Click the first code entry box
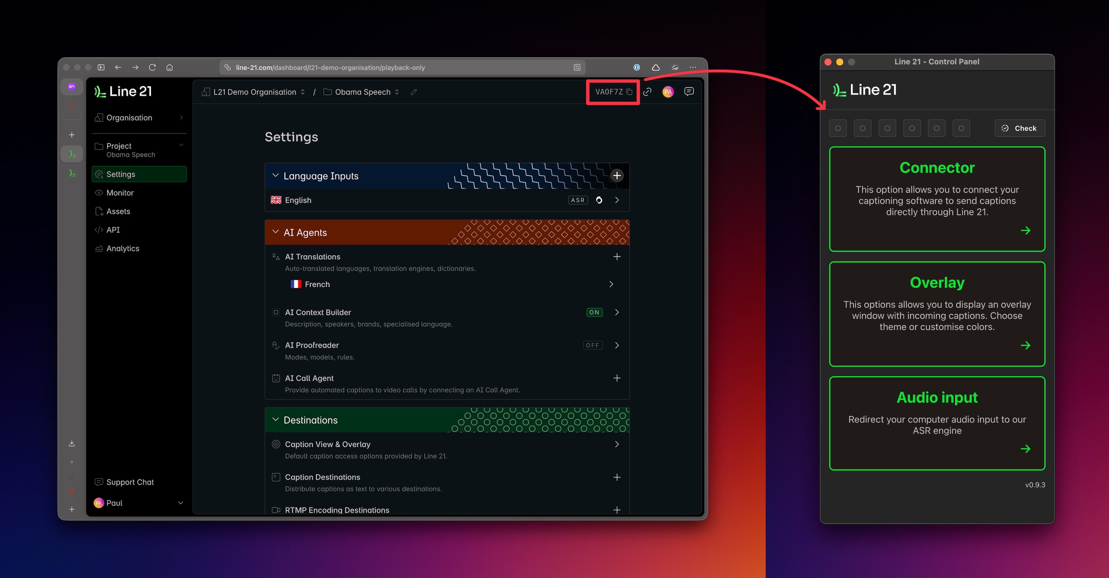Viewport: 1109px width, 578px height. pyautogui.click(x=837, y=128)
